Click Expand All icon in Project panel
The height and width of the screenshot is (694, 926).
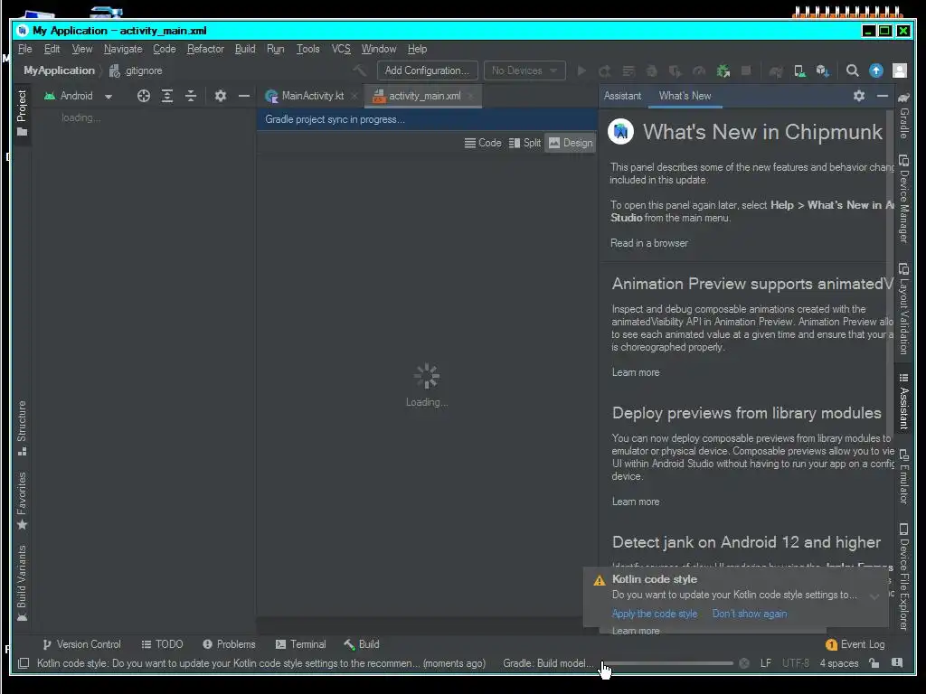click(167, 96)
